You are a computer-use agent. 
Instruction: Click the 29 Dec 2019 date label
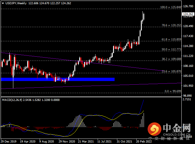[8, 141]
